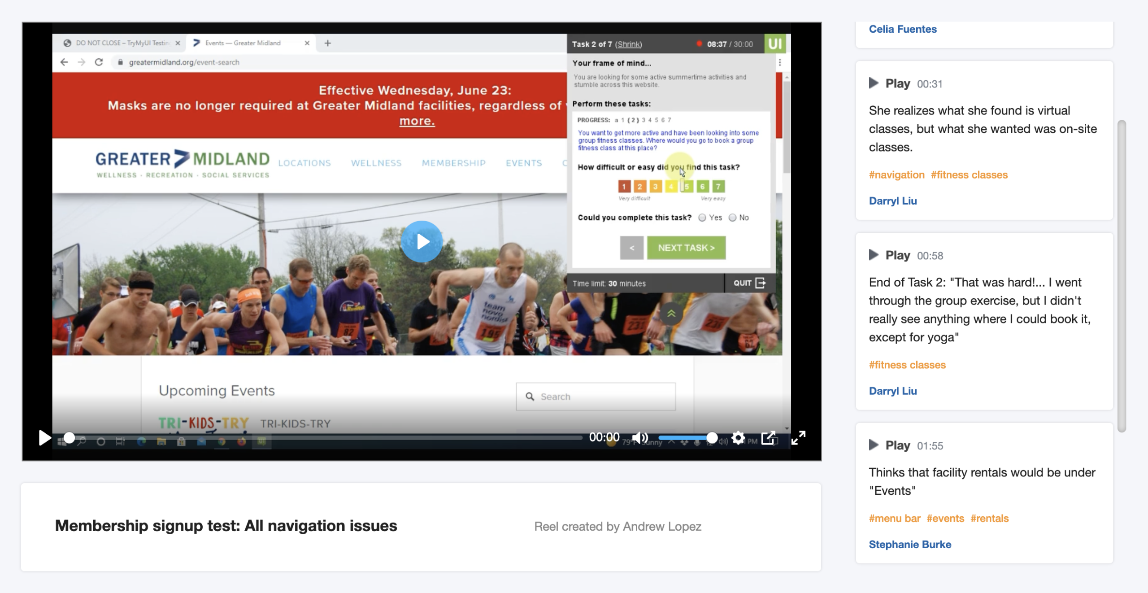1148x593 pixels.
Task: Click LOCATIONS in the recorded site's menu
Action: [x=304, y=163]
